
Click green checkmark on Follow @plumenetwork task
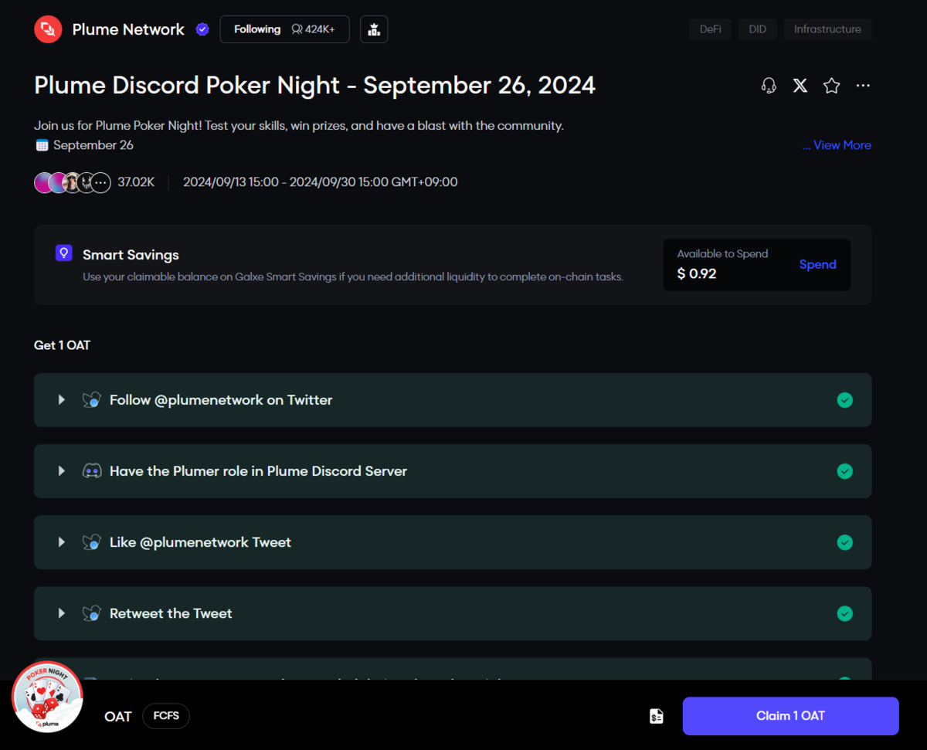point(845,400)
